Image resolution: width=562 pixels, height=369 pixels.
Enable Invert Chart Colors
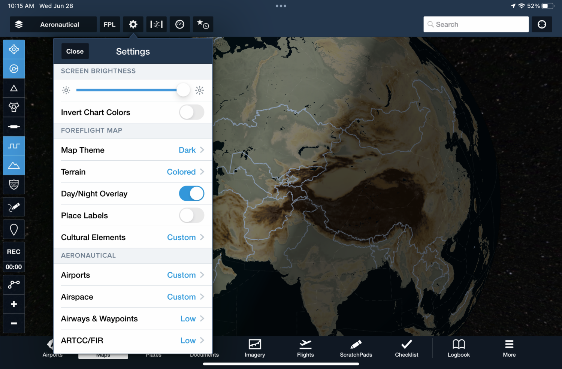pyautogui.click(x=191, y=112)
